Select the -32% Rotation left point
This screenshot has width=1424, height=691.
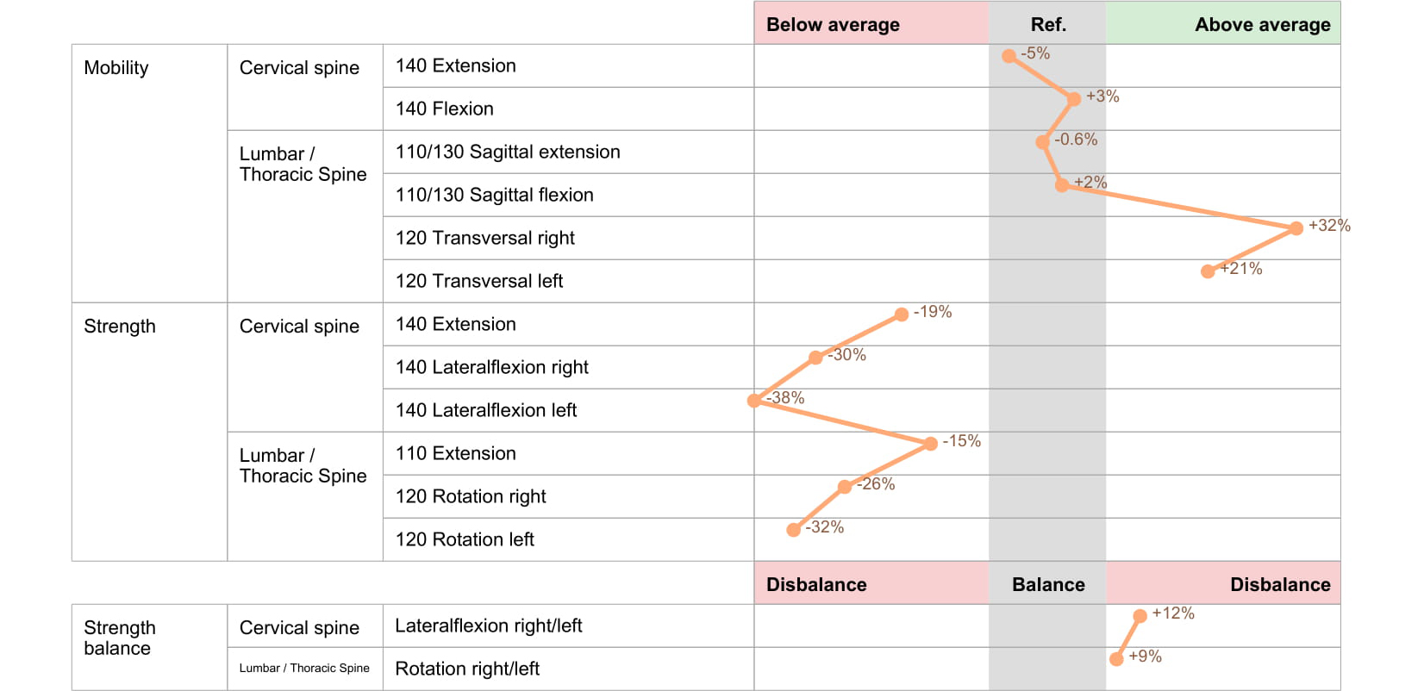point(793,530)
